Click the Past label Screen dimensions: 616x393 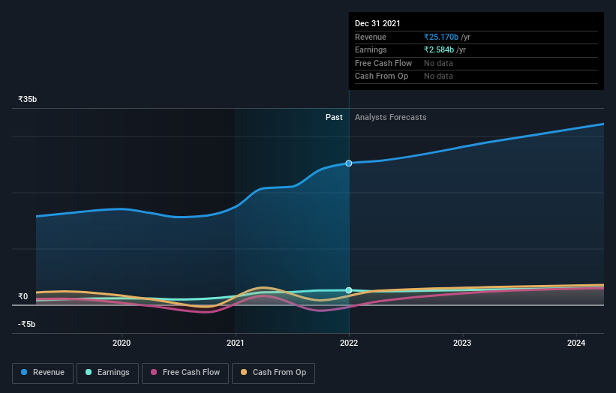pyautogui.click(x=334, y=117)
